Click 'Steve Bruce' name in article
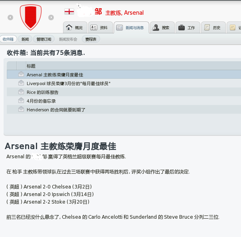 pos(178,217)
